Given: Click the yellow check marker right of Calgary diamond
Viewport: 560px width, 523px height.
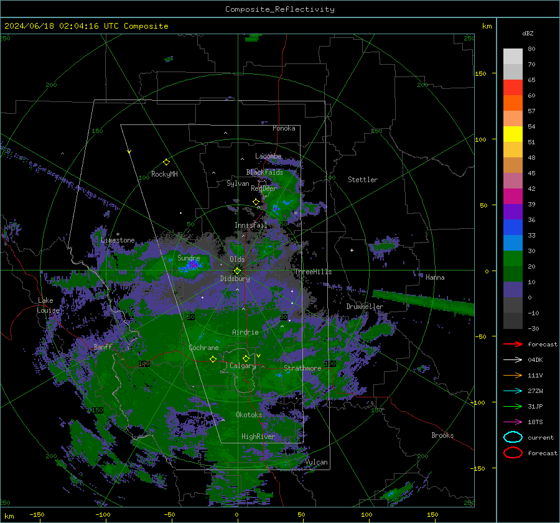Looking at the screenshot, I should (x=259, y=356).
